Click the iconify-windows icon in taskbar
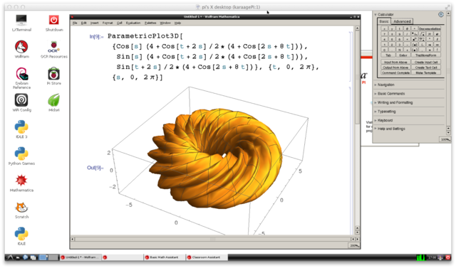The image size is (456, 268). (x=33, y=257)
